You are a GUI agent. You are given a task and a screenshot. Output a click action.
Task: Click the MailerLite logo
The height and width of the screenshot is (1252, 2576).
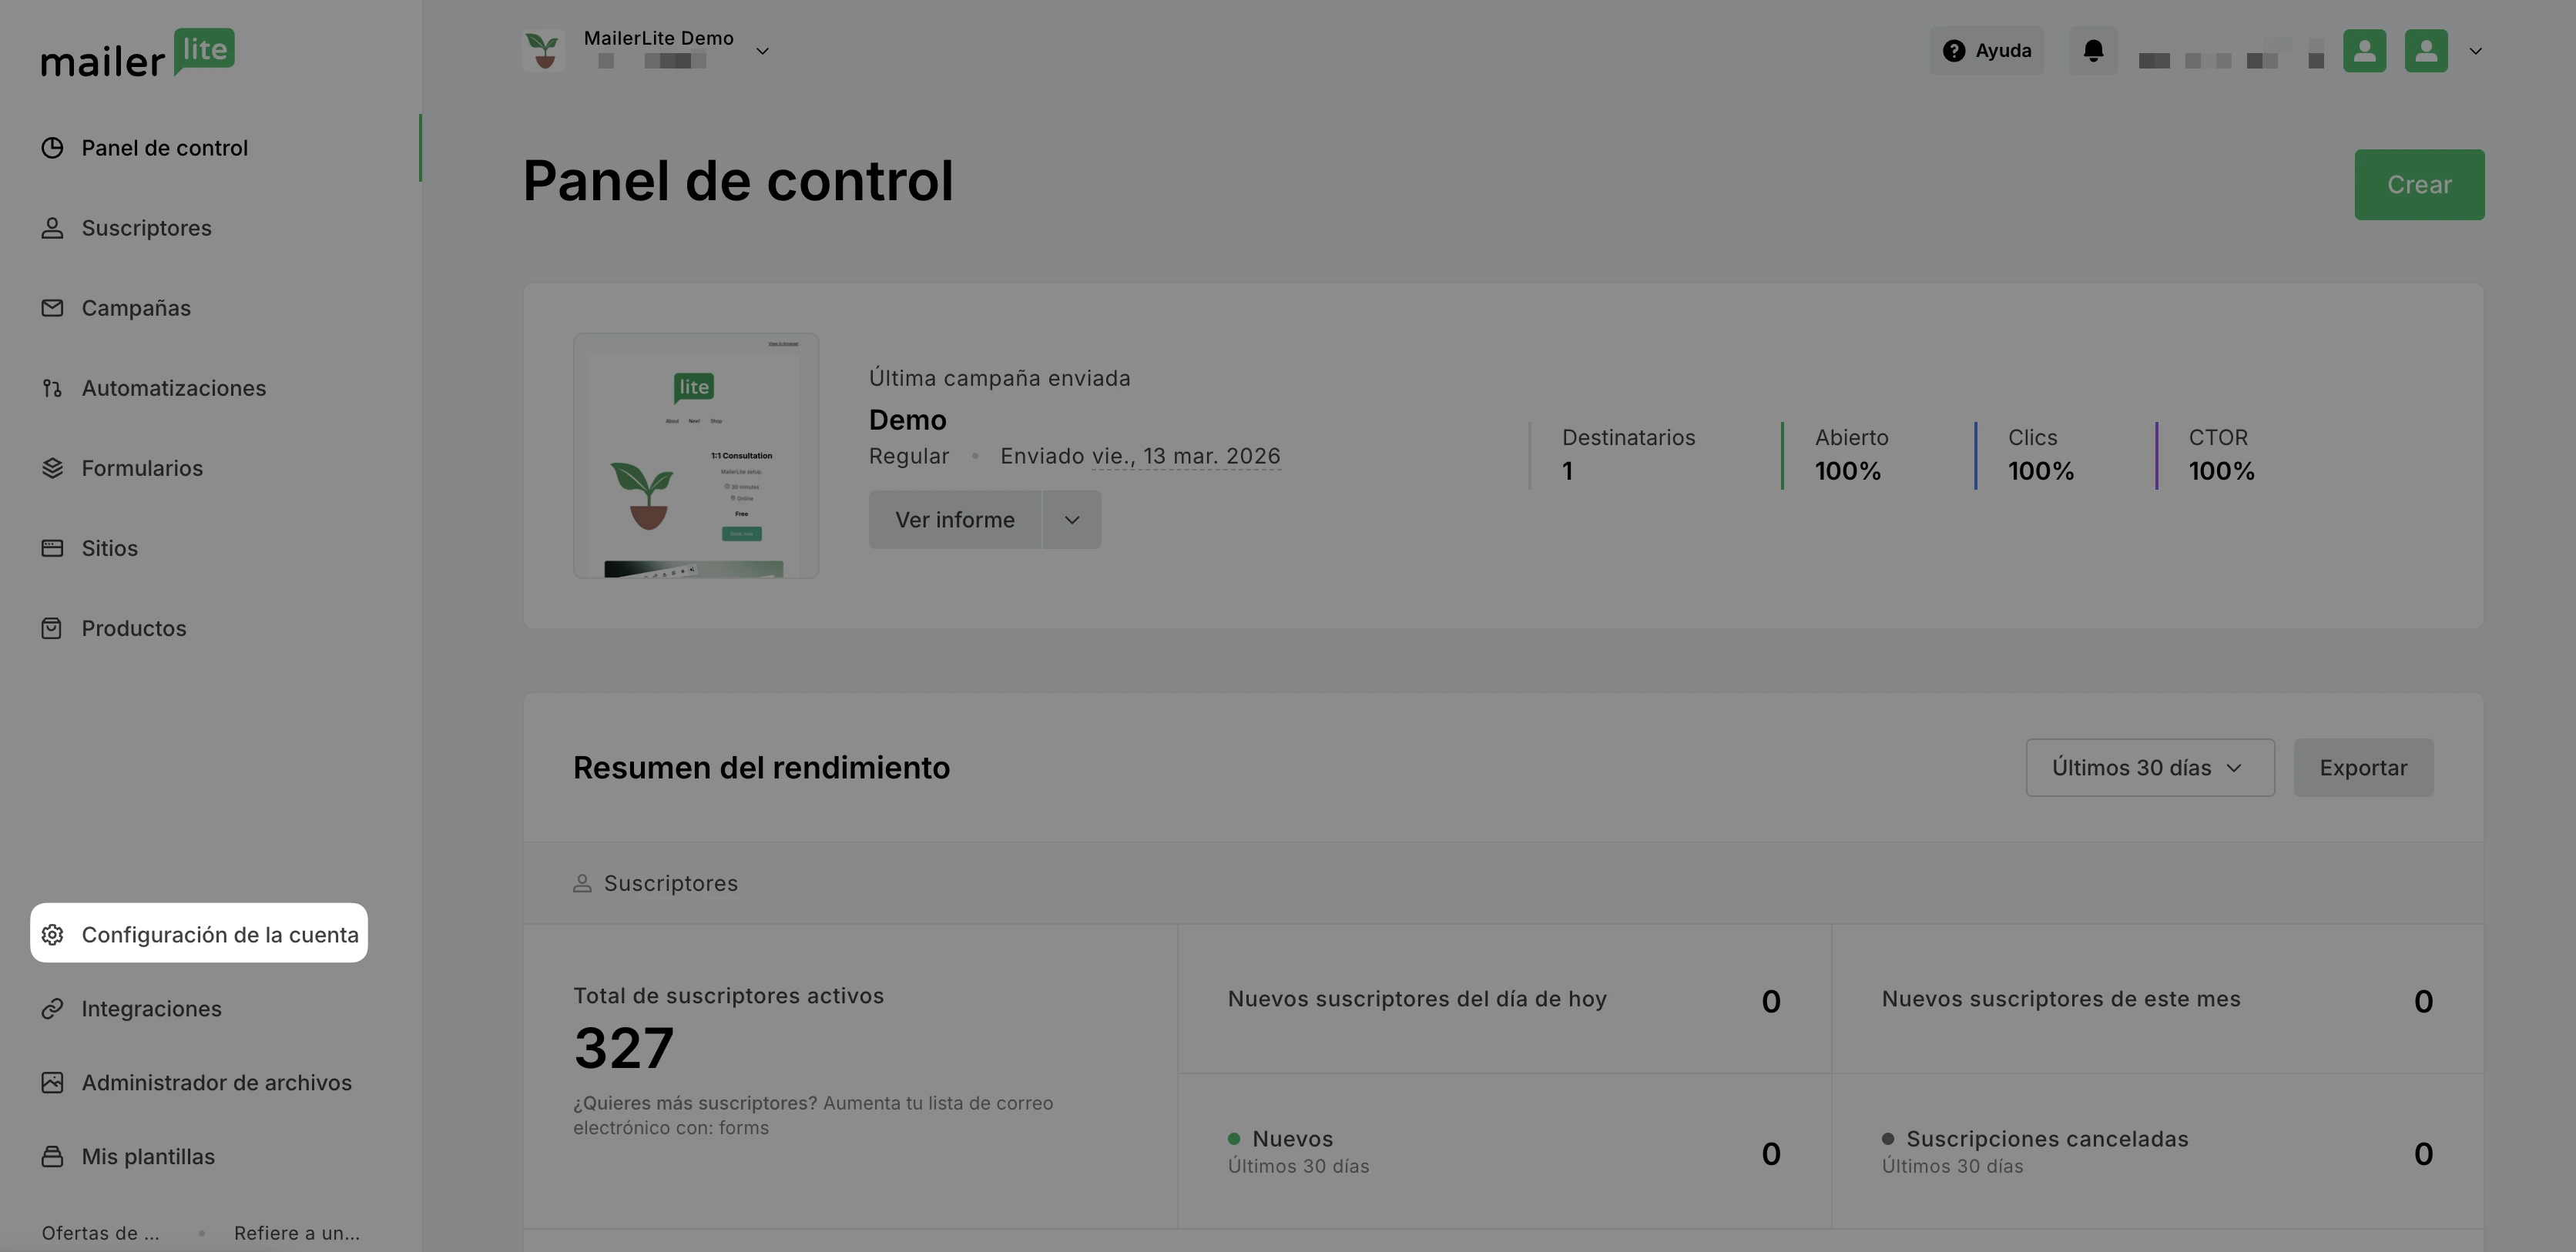(x=138, y=53)
